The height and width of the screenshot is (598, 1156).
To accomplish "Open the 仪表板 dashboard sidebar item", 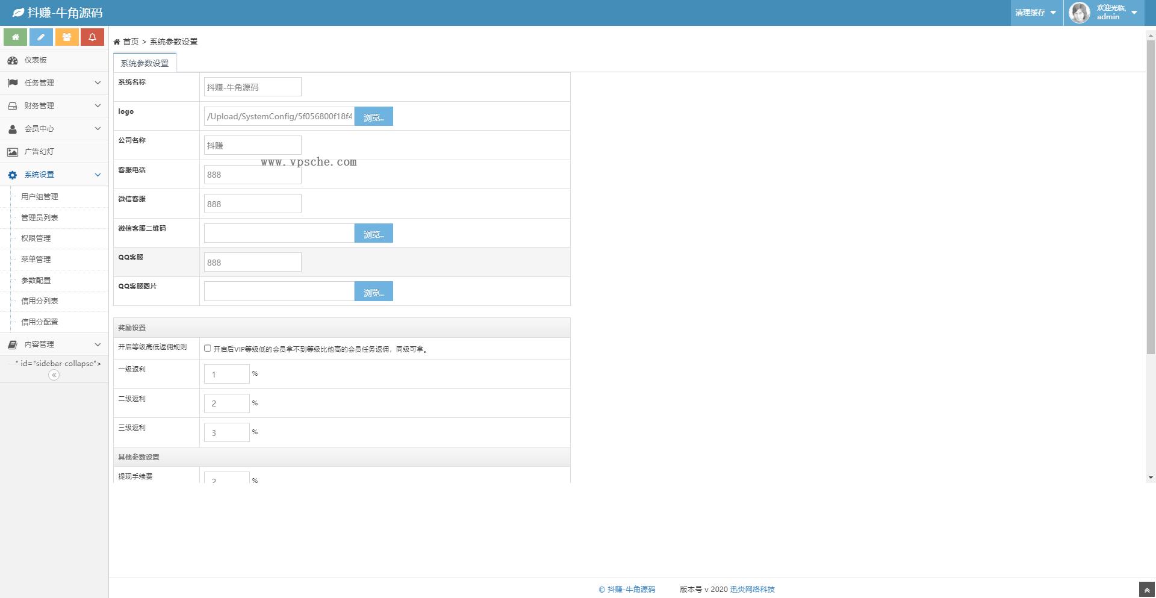I will [36, 60].
